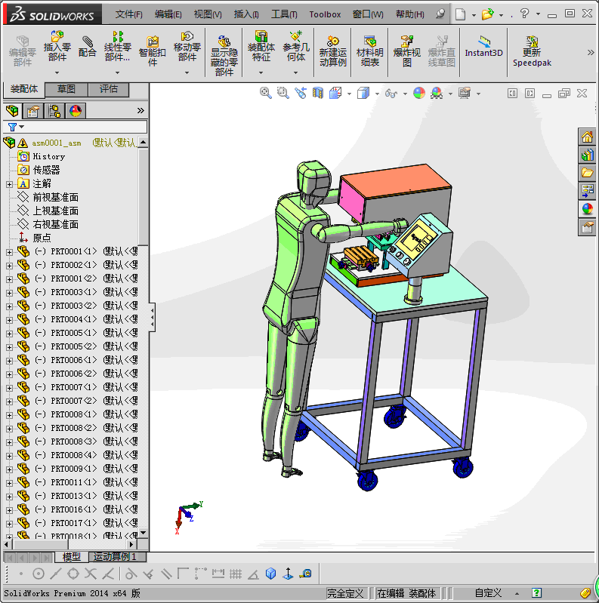Open the 视图(V) menu
The width and height of the screenshot is (599, 603).
coord(208,14)
